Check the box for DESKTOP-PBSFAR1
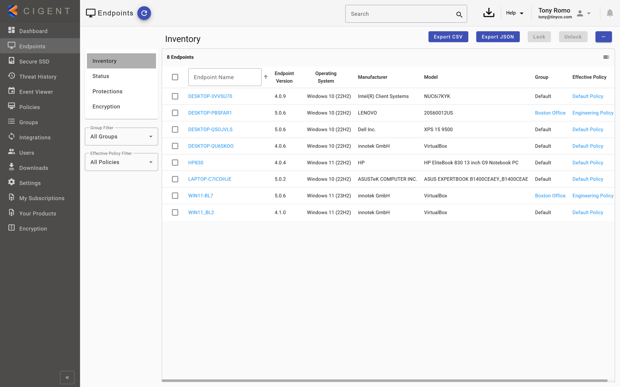This screenshot has height=387, width=620. coord(175,113)
